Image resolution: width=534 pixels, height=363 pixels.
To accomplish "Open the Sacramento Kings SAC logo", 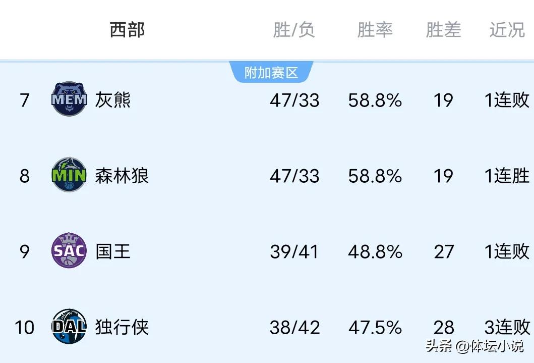I will [x=69, y=250].
